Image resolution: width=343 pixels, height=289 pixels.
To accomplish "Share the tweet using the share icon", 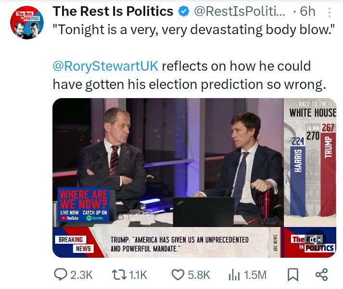I will tap(321, 274).
